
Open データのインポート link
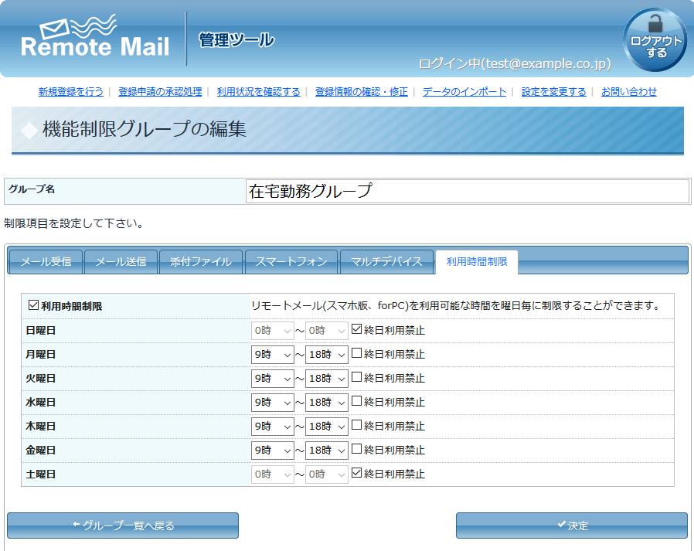tap(464, 92)
